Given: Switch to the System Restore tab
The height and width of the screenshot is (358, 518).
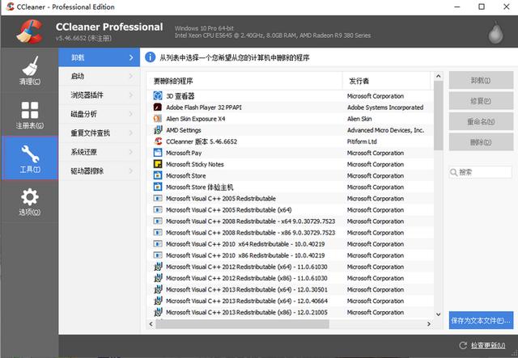Looking at the screenshot, I should (x=99, y=152).
